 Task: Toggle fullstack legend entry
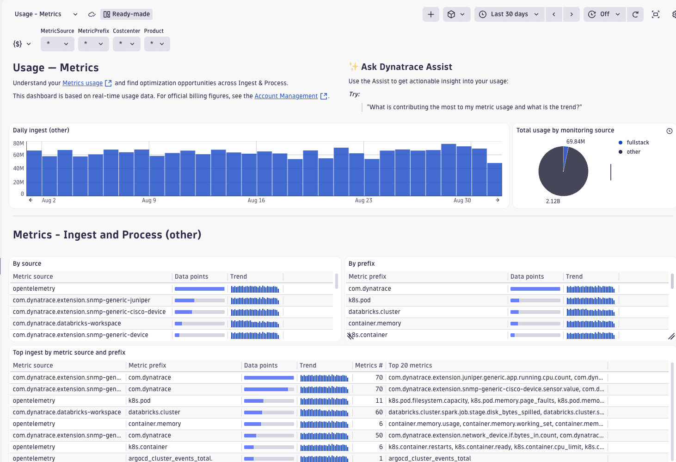pos(634,143)
